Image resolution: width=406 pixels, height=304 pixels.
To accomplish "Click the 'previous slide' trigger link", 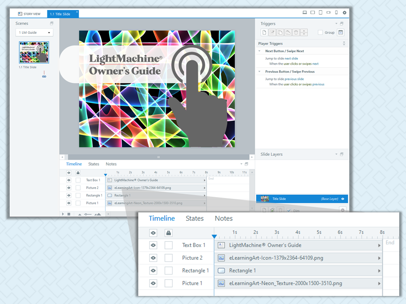I will [x=294, y=79].
